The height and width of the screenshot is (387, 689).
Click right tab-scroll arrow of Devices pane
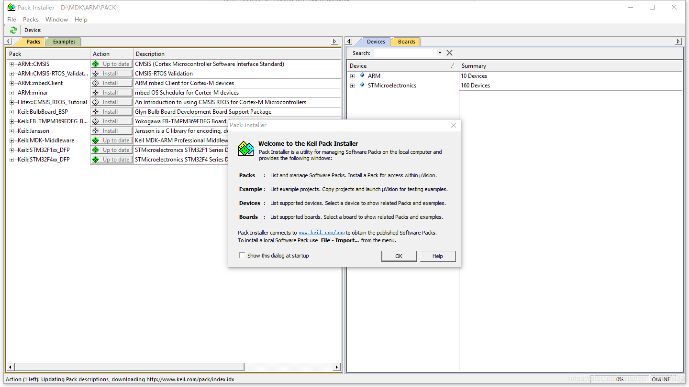(x=678, y=42)
